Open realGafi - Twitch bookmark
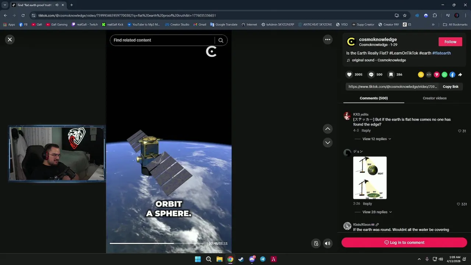 (85, 25)
